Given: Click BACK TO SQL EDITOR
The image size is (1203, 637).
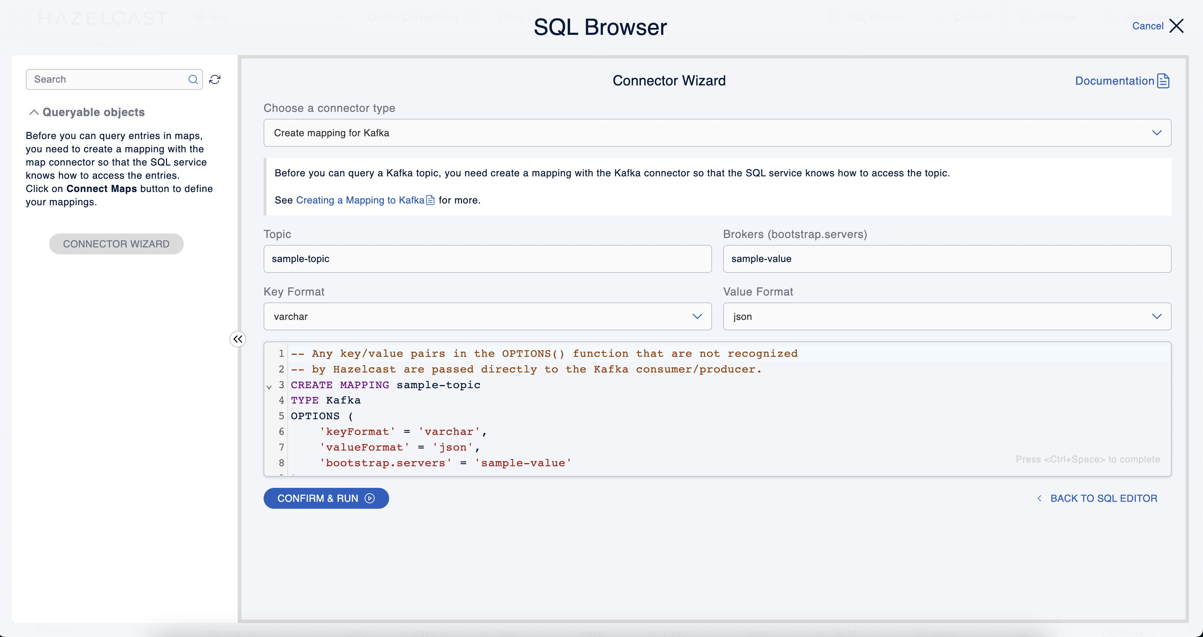Looking at the screenshot, I should click(x=1104, y=498).
